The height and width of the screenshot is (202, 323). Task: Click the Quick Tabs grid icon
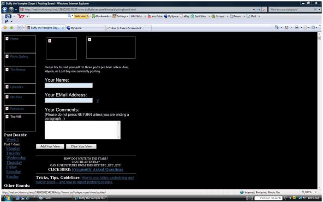point(19,28)
